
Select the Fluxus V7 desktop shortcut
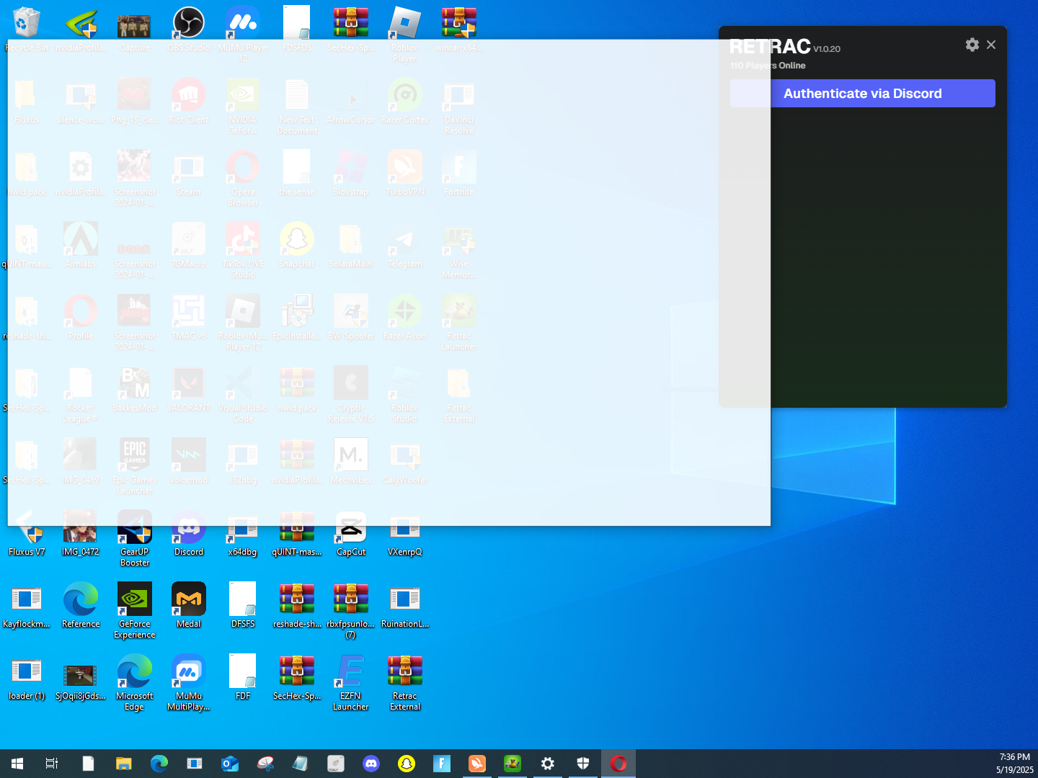27,534
